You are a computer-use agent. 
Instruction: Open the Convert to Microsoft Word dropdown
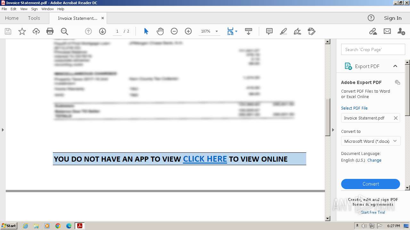[371, 141]
